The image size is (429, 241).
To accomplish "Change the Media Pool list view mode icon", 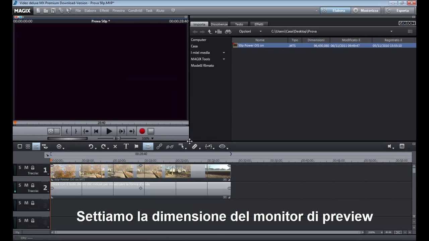I will coord(410,31).
